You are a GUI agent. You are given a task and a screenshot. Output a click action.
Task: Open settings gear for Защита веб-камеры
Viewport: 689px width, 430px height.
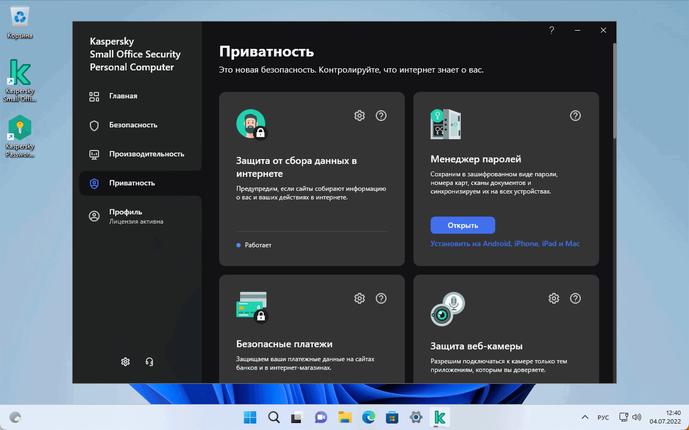tap(554, 298)
